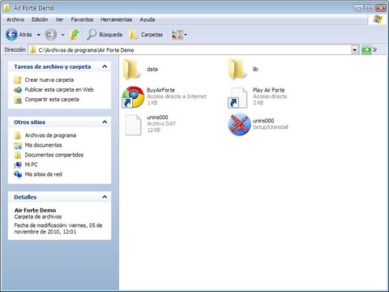The image size is (389, 292).
Task: Click the Crear nueva carpeta icon
Action: click(18, 80)
